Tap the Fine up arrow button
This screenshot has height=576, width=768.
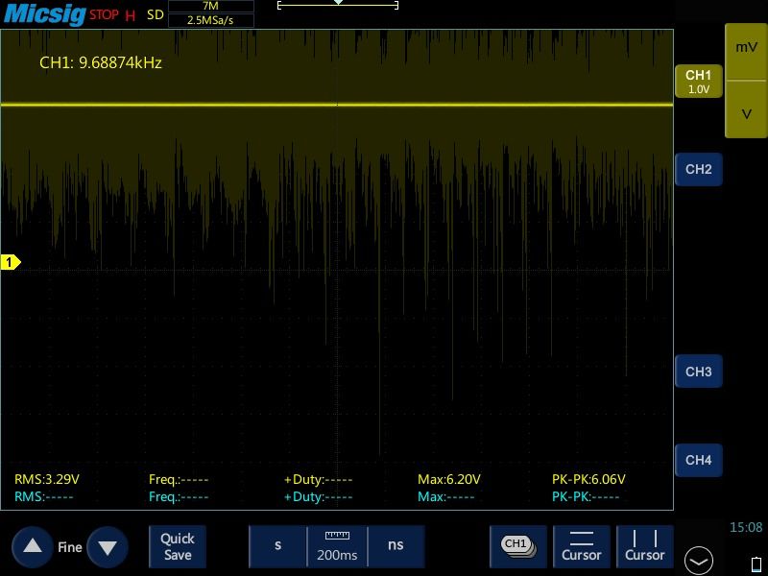click(33, 546)
